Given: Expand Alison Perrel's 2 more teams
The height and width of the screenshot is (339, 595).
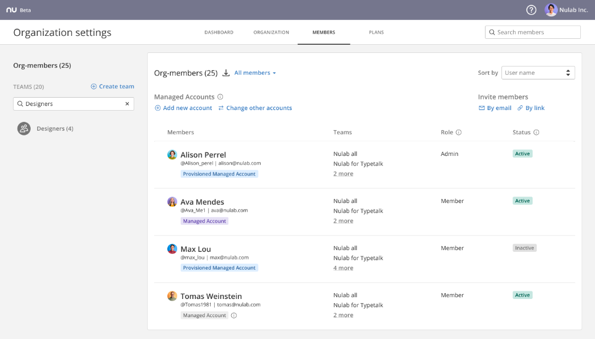Looking at the screenshot, I should pyautogui.click(x=344, y=174).
